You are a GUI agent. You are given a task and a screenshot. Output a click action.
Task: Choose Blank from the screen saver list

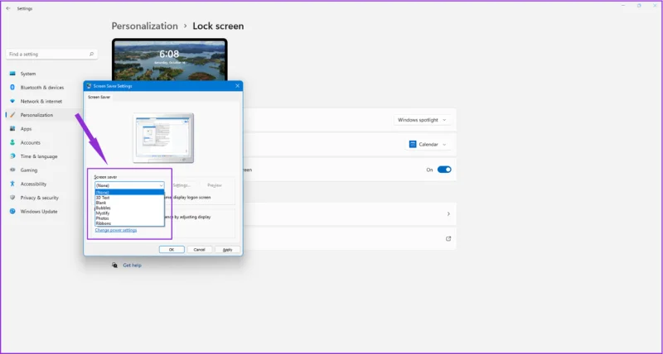click(129, 203)
